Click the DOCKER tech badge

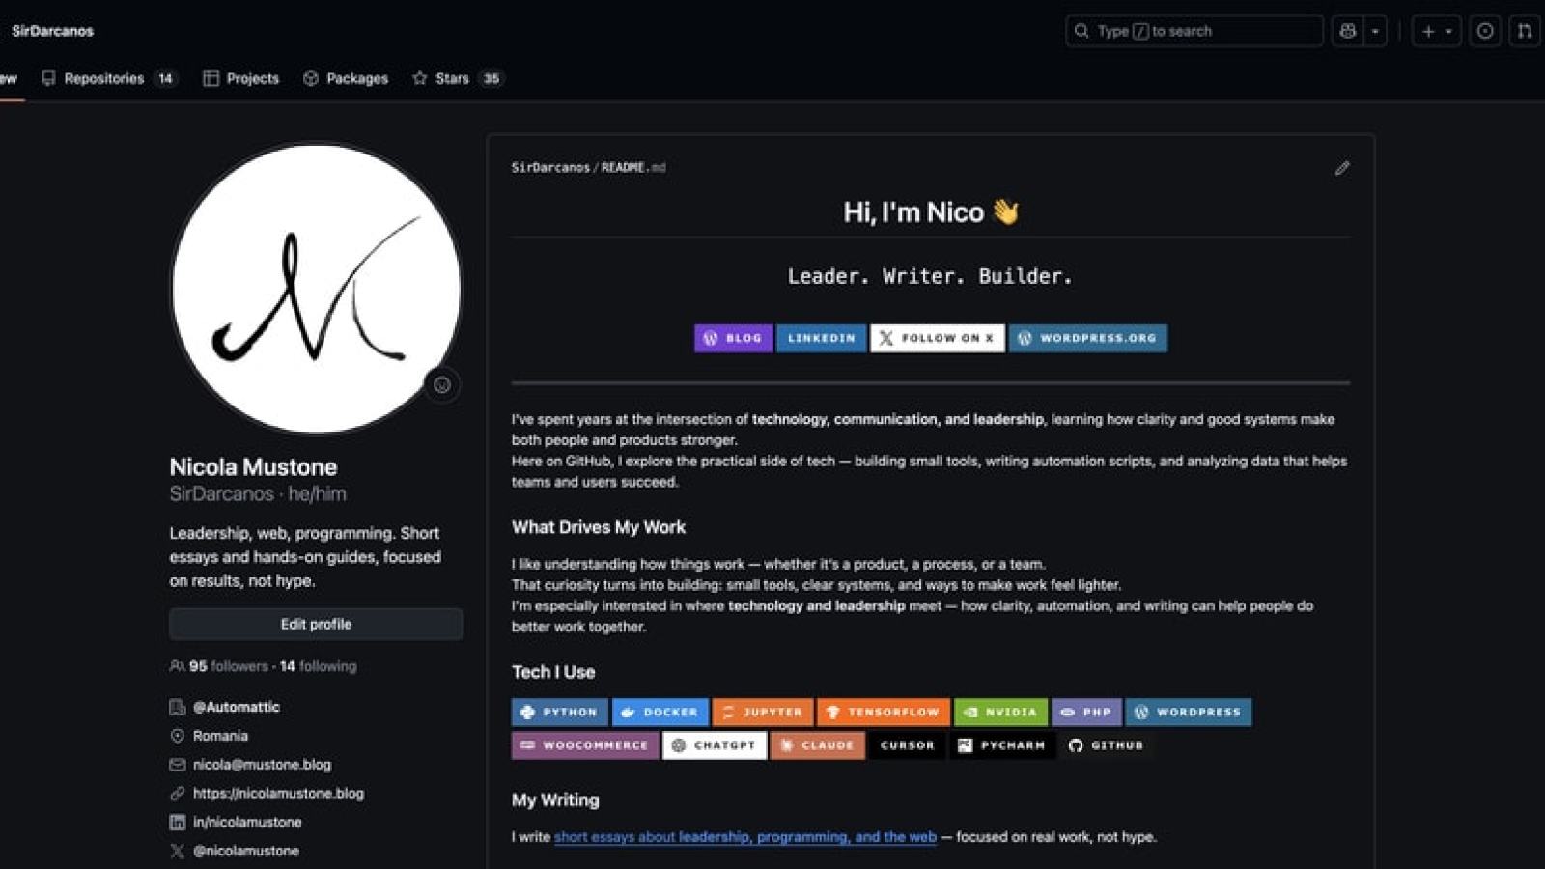tap(660, 713)
